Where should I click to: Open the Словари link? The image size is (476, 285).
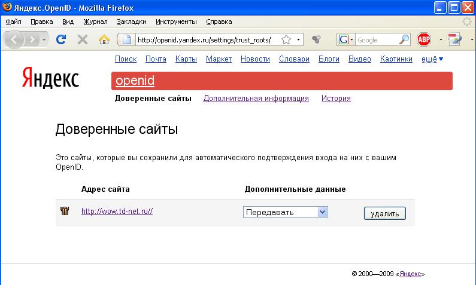tap(294, 59)
